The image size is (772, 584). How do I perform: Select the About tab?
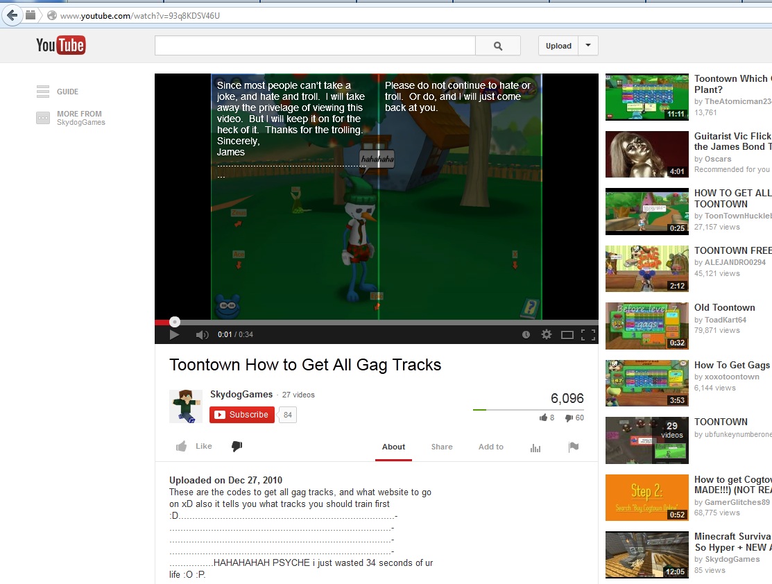(x=393, y=447)
